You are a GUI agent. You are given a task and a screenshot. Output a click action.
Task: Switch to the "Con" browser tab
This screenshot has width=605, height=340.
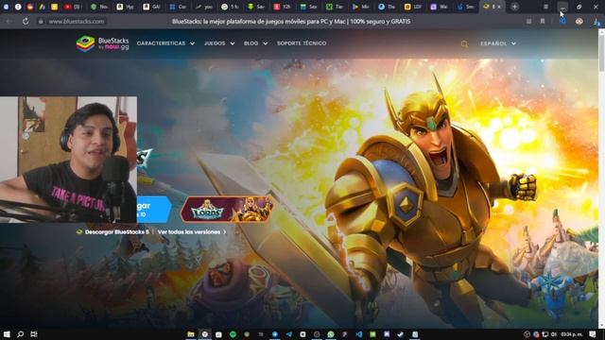pyautogui.click(x=178, y=7)
